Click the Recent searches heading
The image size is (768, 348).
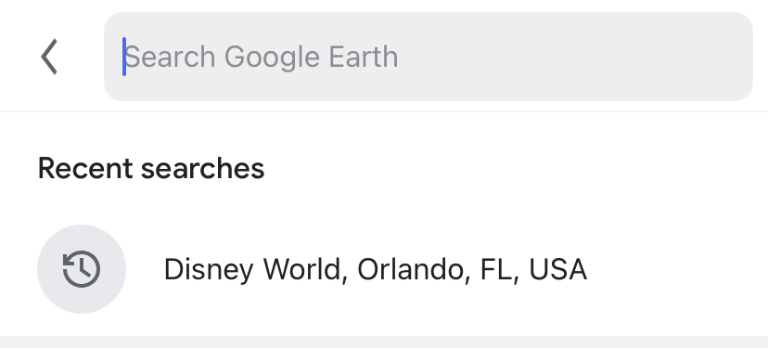[x=151, y=168]
